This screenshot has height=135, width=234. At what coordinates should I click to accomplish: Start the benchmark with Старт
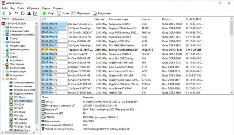[x=49, y=13]
